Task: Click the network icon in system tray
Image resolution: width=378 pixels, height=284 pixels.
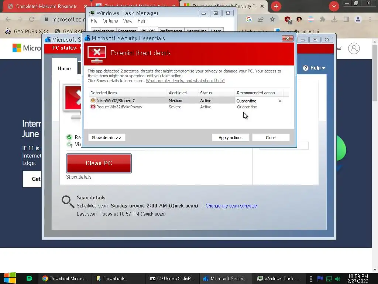Action: point(329,279)
